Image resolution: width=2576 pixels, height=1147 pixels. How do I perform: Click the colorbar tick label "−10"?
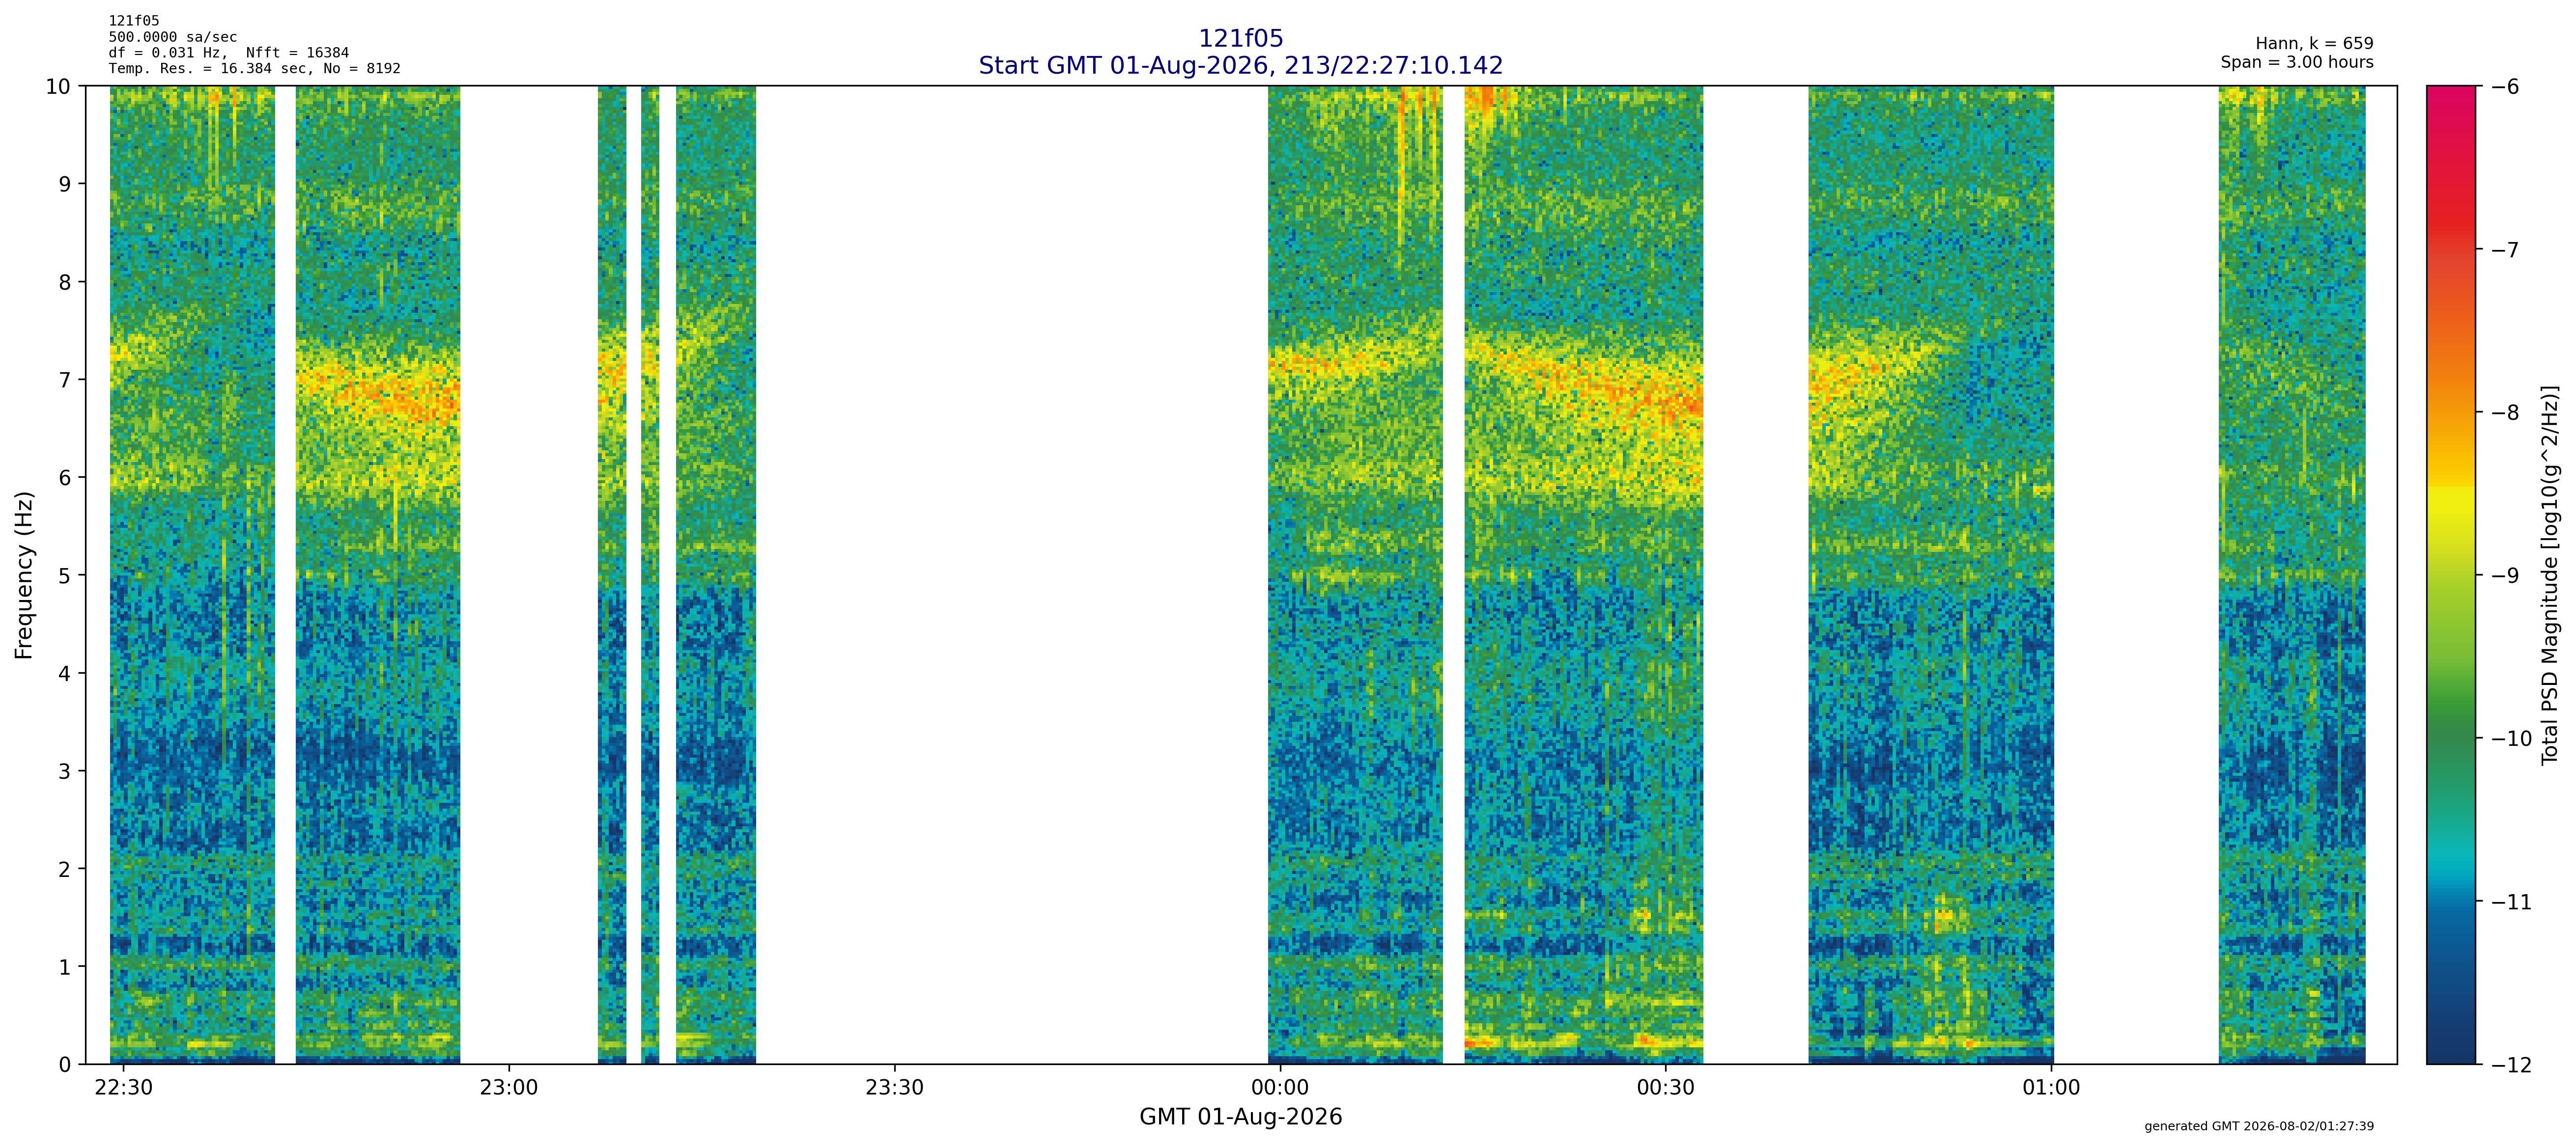pos(2511,739)
